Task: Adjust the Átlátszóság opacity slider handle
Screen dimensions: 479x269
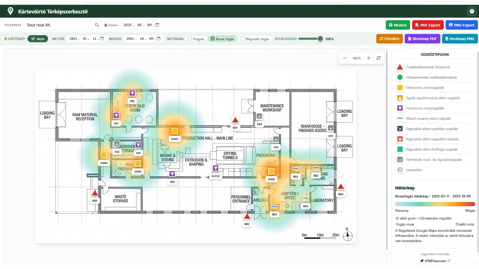Action: click(x=320, y=39)
